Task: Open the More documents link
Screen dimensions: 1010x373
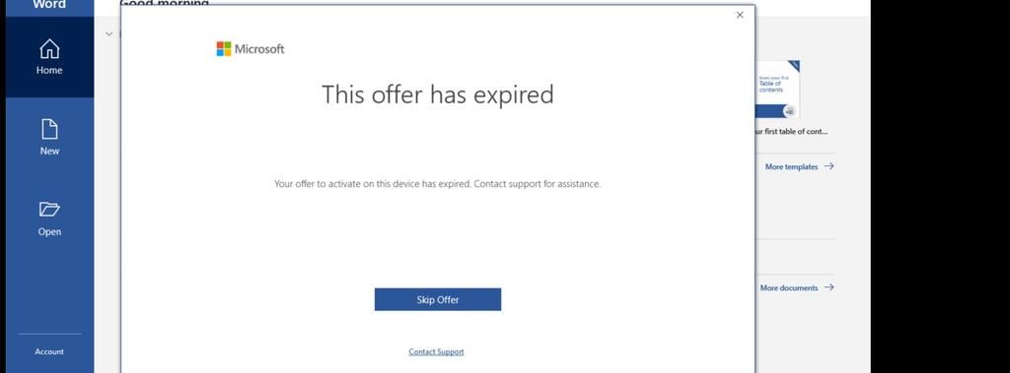Action: coord(788,288)
